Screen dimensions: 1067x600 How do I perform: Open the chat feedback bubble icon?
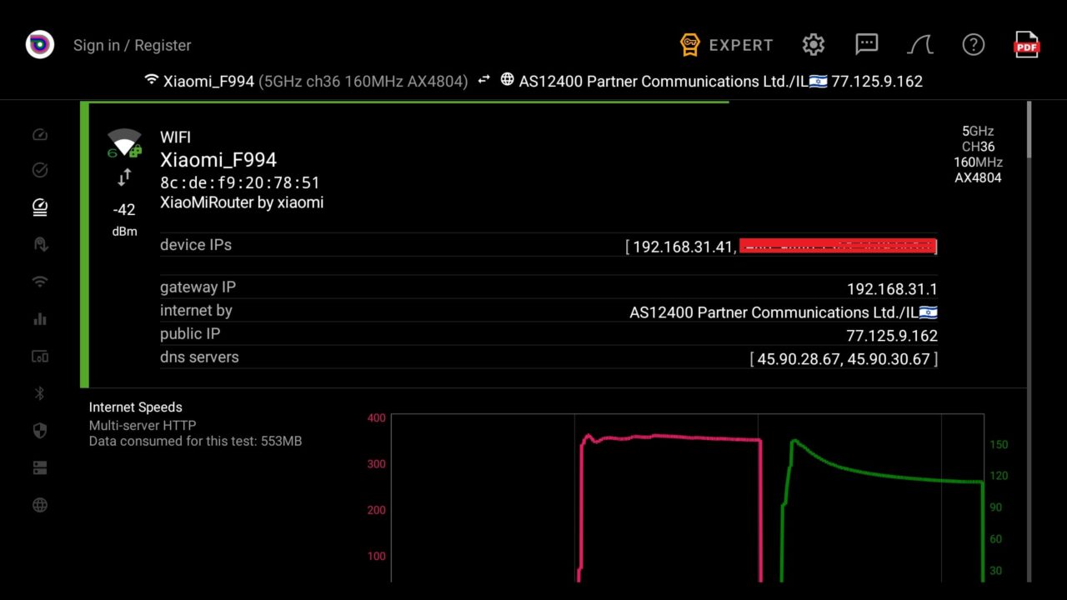point(867,45)
